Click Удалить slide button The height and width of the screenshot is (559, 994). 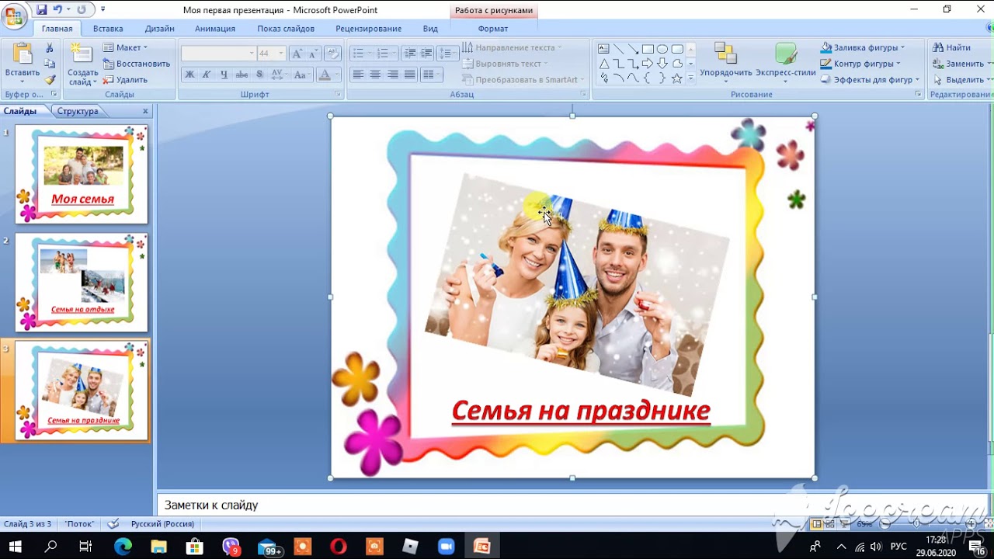pyautogui.click(x=125, y=79)
